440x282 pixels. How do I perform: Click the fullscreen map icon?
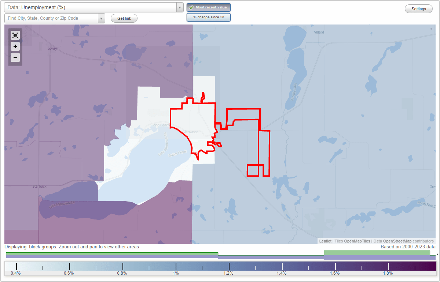(x=15, y=35)
